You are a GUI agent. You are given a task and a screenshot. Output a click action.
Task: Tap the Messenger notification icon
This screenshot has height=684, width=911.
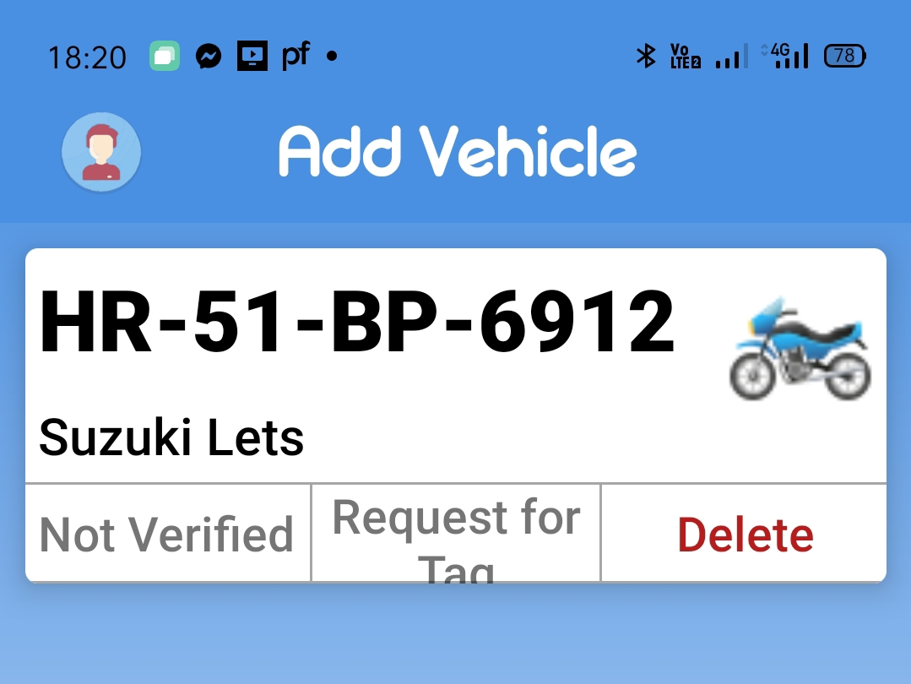tap(209, 56)
